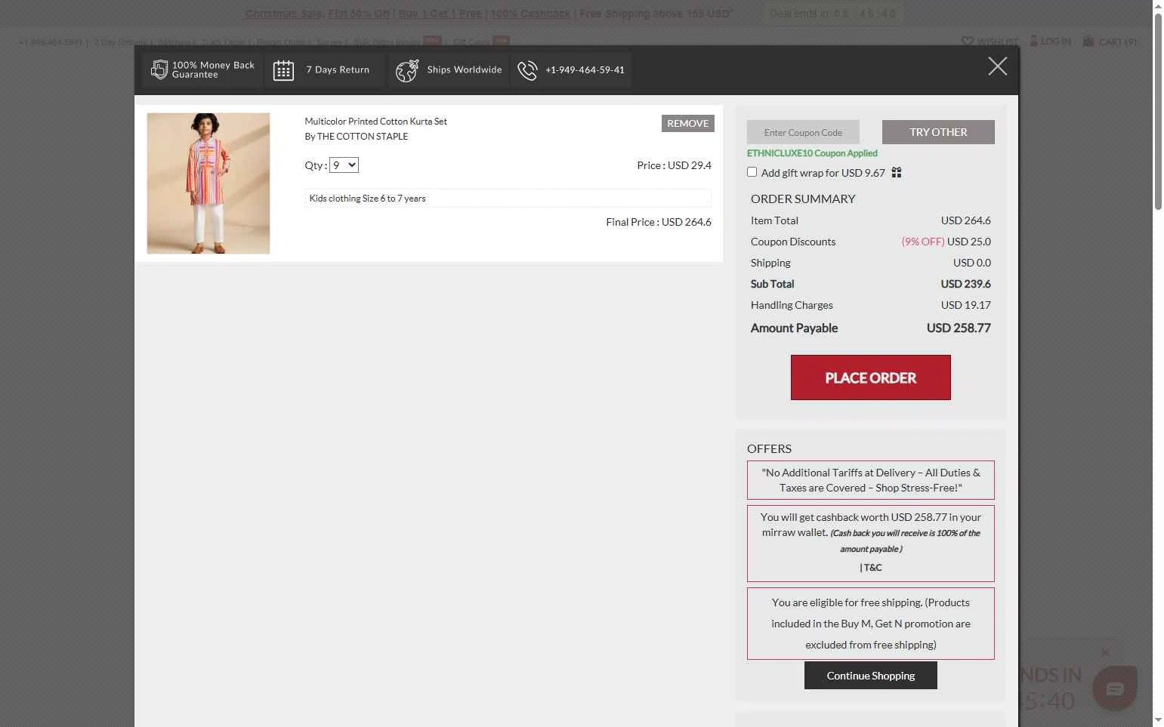Close the cart popup with X icon
This screenshot has height=727, width=1164.
pos(997,66)
